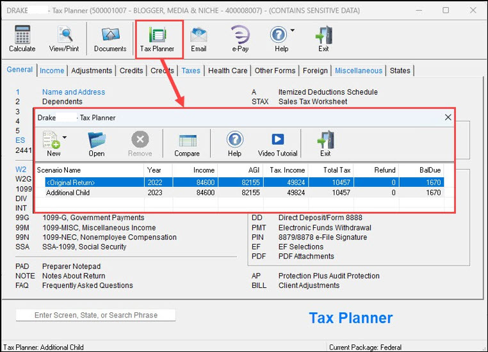Viewport: 488px width, 352px height.
Task: Click the large Tax Planner link text
Action: (351, 318)
